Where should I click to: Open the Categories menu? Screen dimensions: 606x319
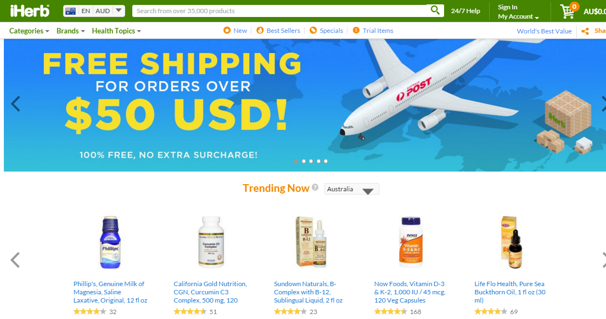[x=29, y=31]
